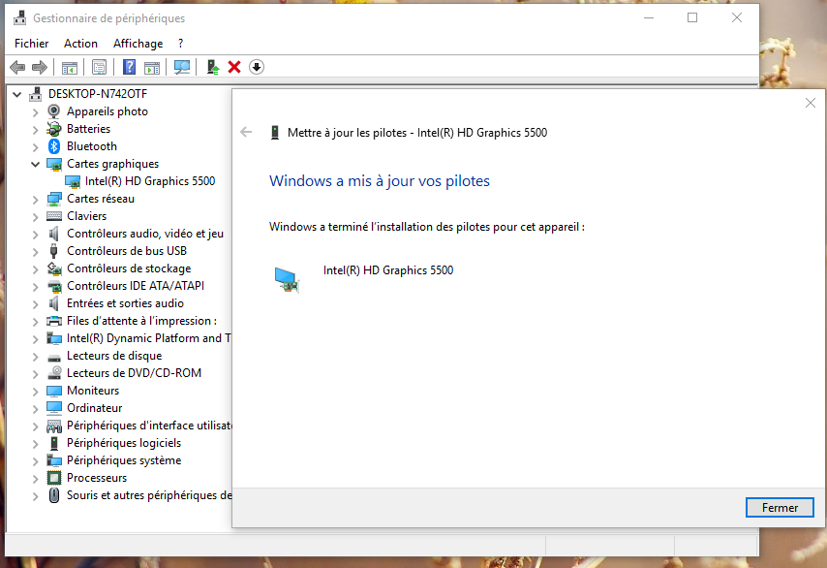Click the Cartes réseau network icon
827x568 pixels.
click(54, 199)
